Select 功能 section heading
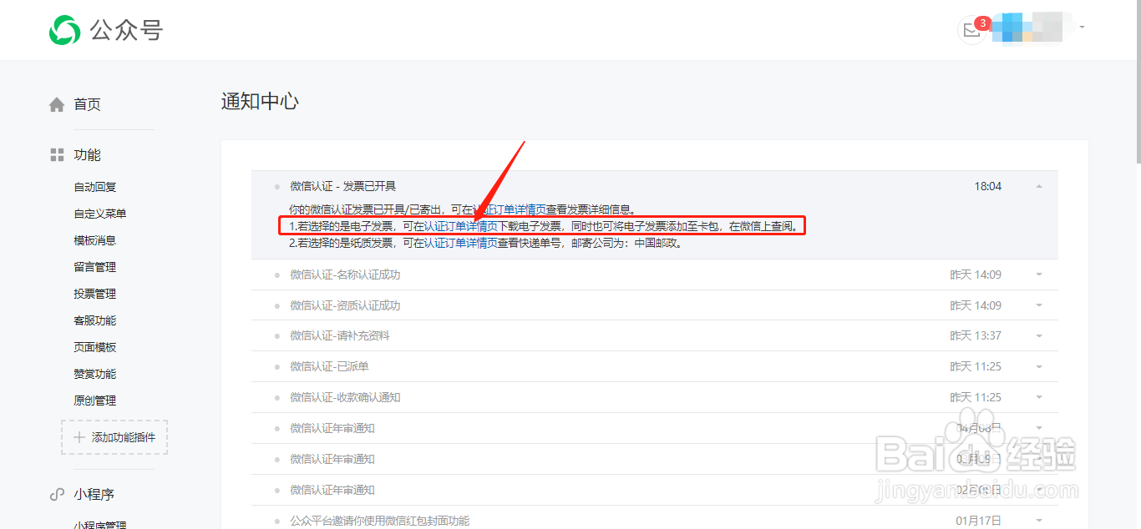The width and height of the screenshot is (1141, 529). (87, 155)
